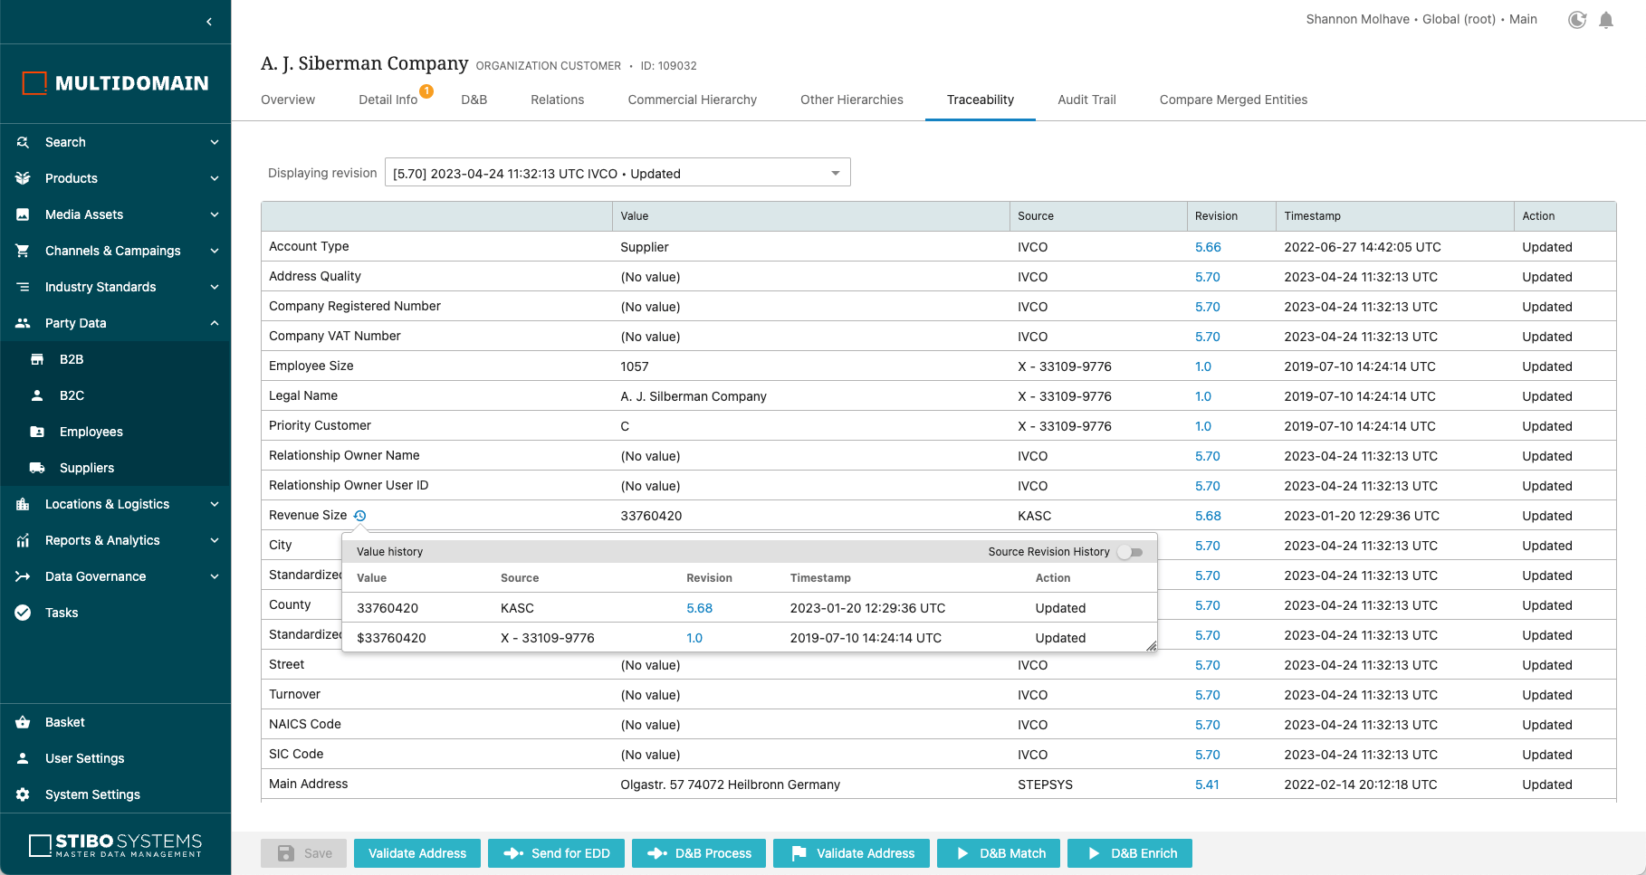Viewport: 1646px width, 875px height.
Task: Click the '$33760420' value in history
Action: click(x=391, y=638)
